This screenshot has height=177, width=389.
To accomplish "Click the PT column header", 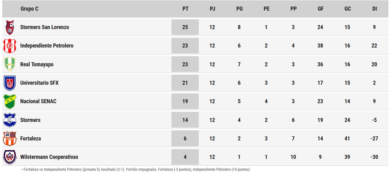I will 185,9.
